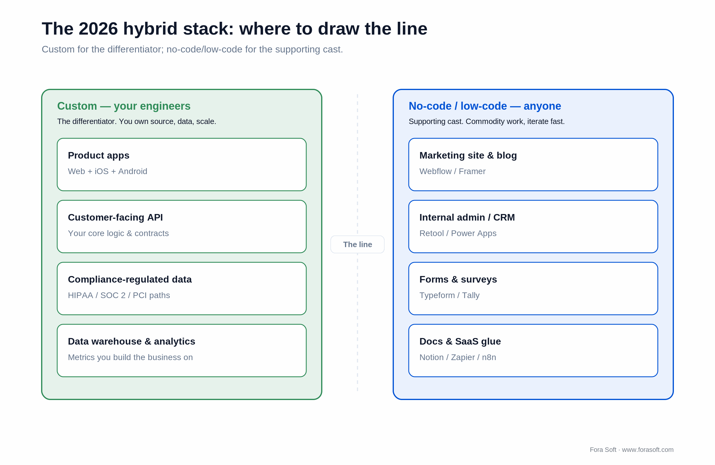Open the 'Customer-facing API' card
Viewport: 715px width, 465px height.
(x=182, y=227)
